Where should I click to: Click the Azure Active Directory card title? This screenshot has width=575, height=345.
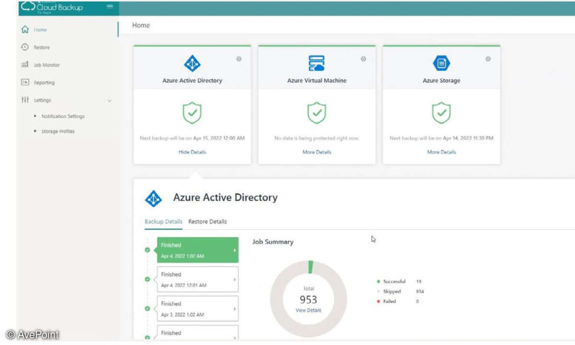tap(192, 80)
